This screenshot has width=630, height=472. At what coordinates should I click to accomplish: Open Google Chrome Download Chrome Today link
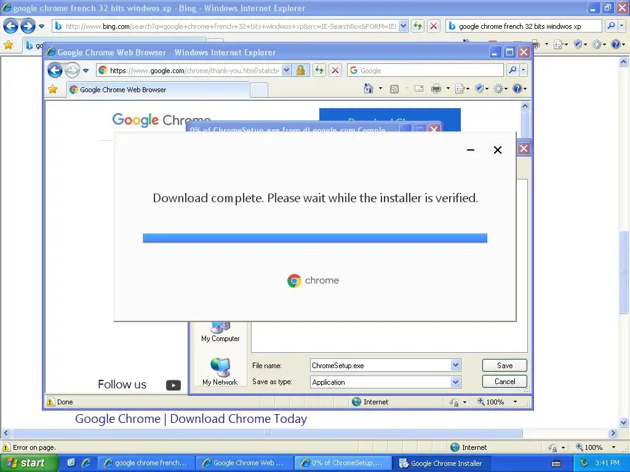tap(191, 419)
